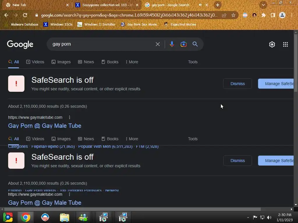Start voice search with the microphone
The height and width of the screenshot is (223, 298).
click(172, 44)
